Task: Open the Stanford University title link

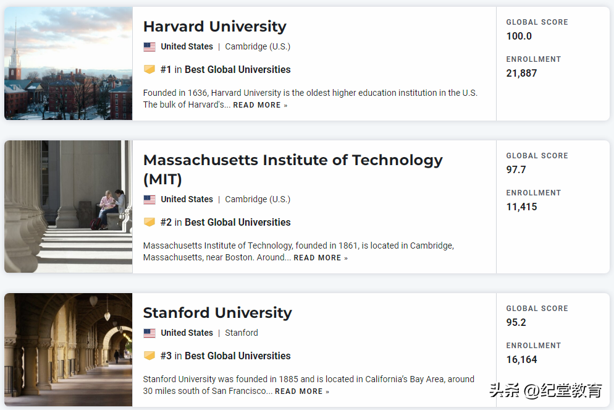Action: [x=217, y=313]
